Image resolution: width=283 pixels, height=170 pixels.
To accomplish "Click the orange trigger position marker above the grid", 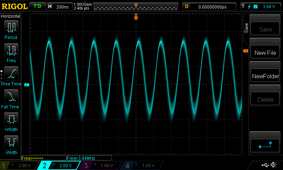I will (136, 17).
